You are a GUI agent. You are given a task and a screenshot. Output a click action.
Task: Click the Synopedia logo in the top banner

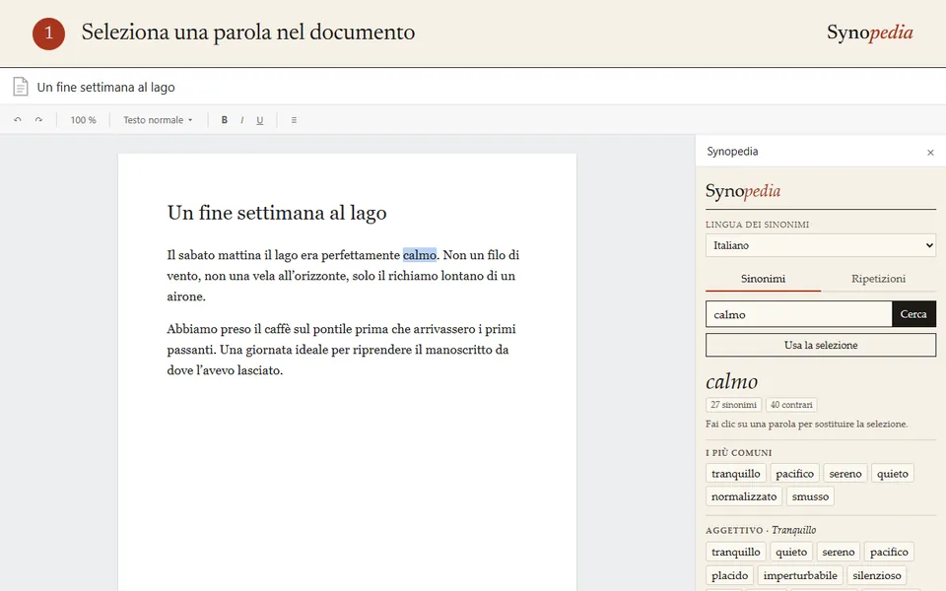coord(869,32)
